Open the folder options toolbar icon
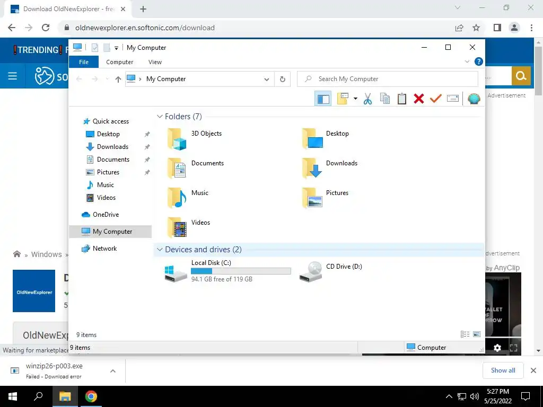The width and height of the screenshot is (543, 407). [343, 99]
